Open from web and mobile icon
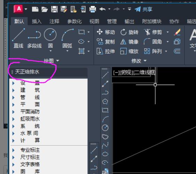 pos(74,9)
